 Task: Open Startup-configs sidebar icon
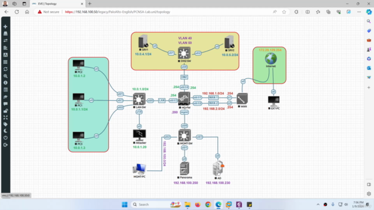point(5,48)
